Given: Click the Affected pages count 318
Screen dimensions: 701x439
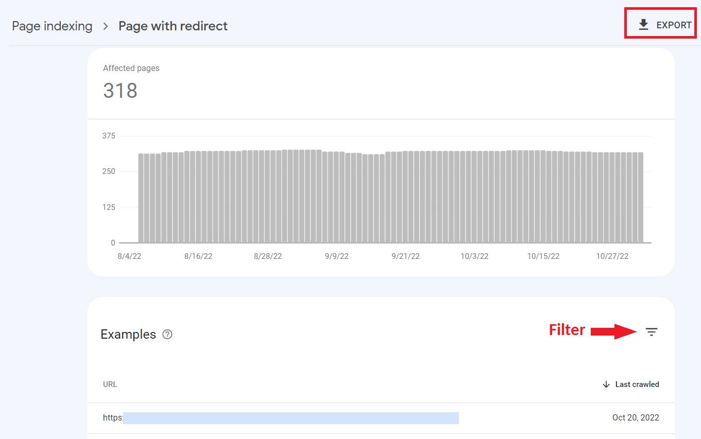Looking at the screenshot, I should pos(120,91).
